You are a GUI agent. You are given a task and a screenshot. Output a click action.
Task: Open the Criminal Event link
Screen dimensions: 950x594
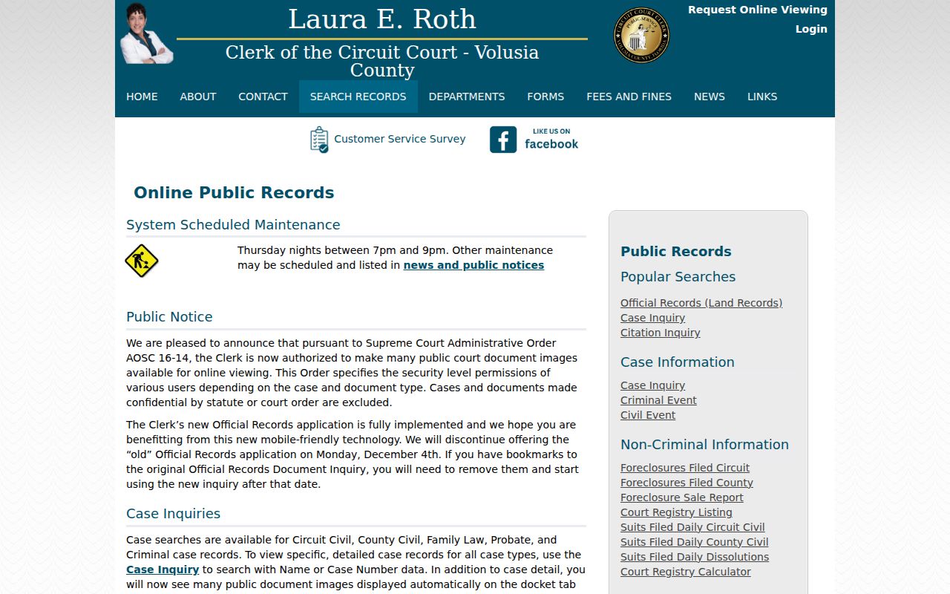(659, 400)
